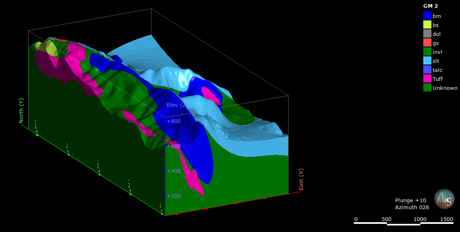Screen dimensions: 460x232
Task: Select the yellow-green bs legend swatch
Action: coord(427,25)
